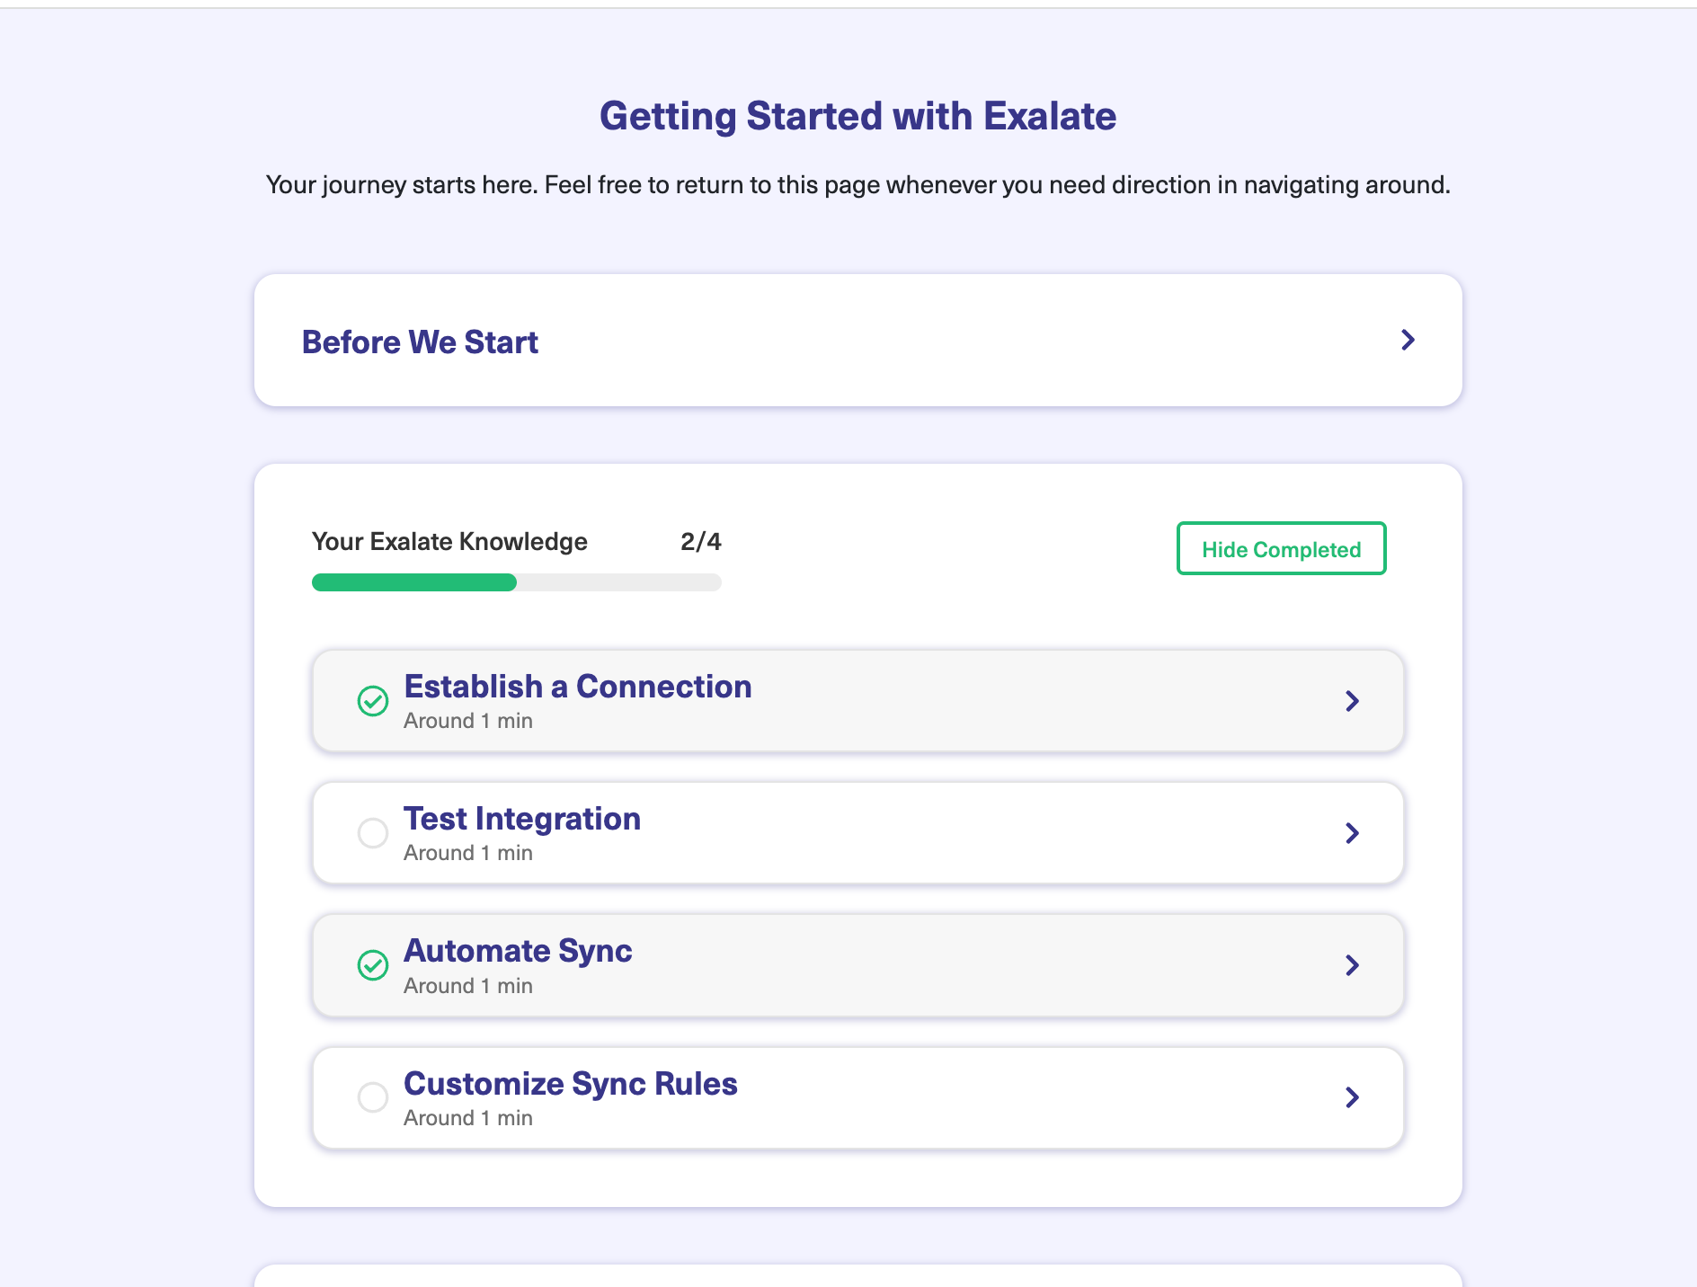
Task: Click the Your Exalate Knowledge label
Action: [x=449, y=542]
